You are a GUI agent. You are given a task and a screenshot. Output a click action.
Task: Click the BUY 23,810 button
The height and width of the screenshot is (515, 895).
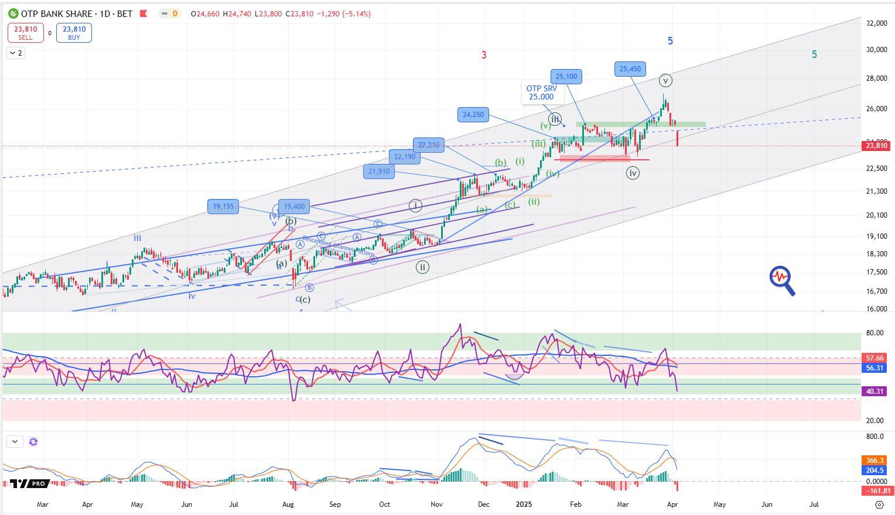pyautogui.click(x=74, y=33)
